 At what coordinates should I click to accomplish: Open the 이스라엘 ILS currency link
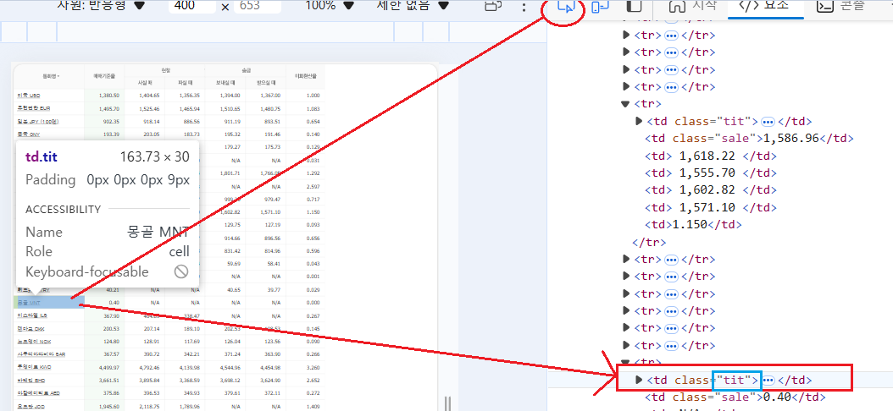(31, 315)
